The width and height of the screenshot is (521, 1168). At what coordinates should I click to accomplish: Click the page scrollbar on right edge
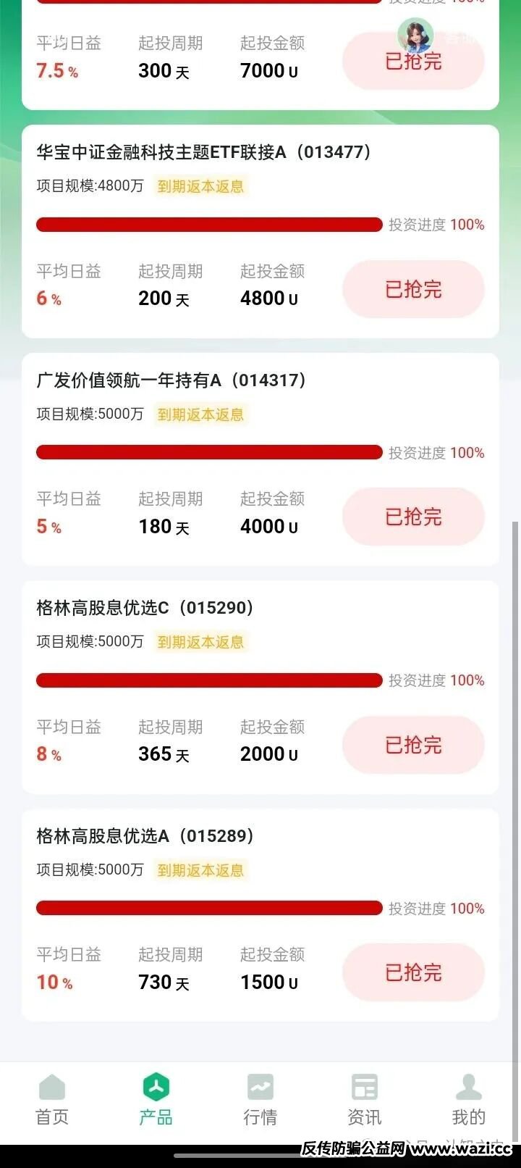click(x=515, y=725)
